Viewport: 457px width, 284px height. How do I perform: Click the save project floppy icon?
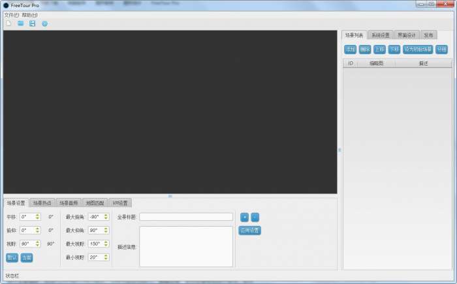[x=33, y=23]
